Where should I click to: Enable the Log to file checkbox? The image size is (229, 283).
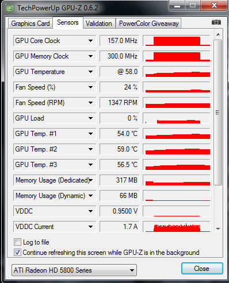(17, 242)
